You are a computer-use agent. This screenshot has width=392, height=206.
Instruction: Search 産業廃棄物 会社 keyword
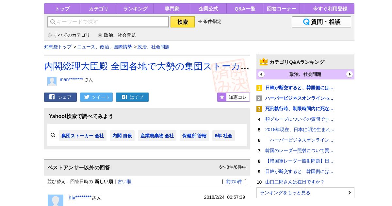click(x=157, y=136)
